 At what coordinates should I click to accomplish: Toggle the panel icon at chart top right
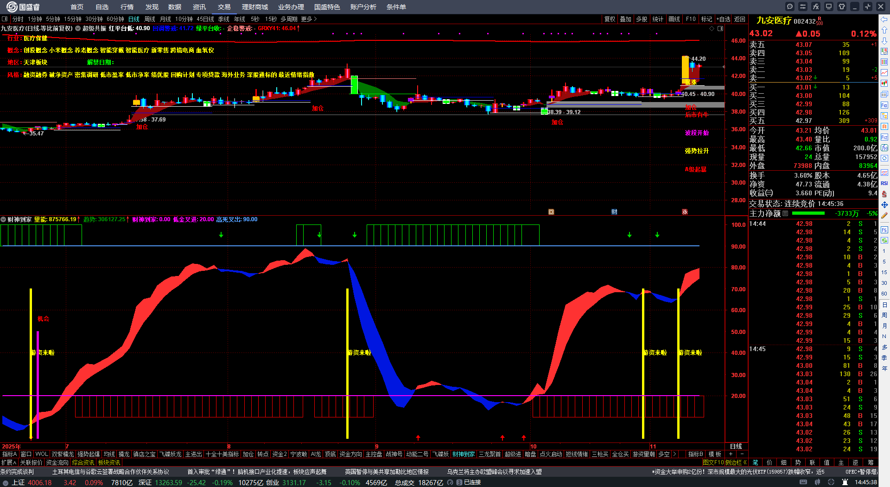(x=720, y=29)
